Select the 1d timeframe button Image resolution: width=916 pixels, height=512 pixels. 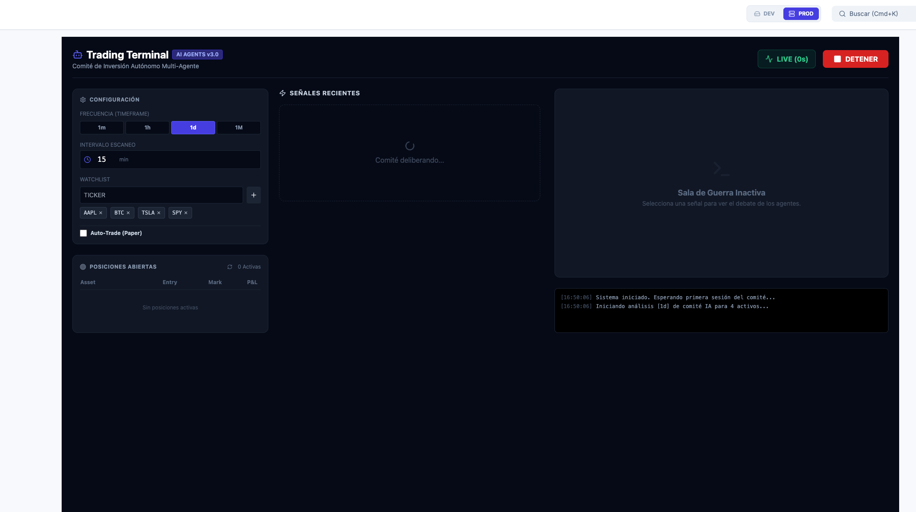tap(193, 127)
